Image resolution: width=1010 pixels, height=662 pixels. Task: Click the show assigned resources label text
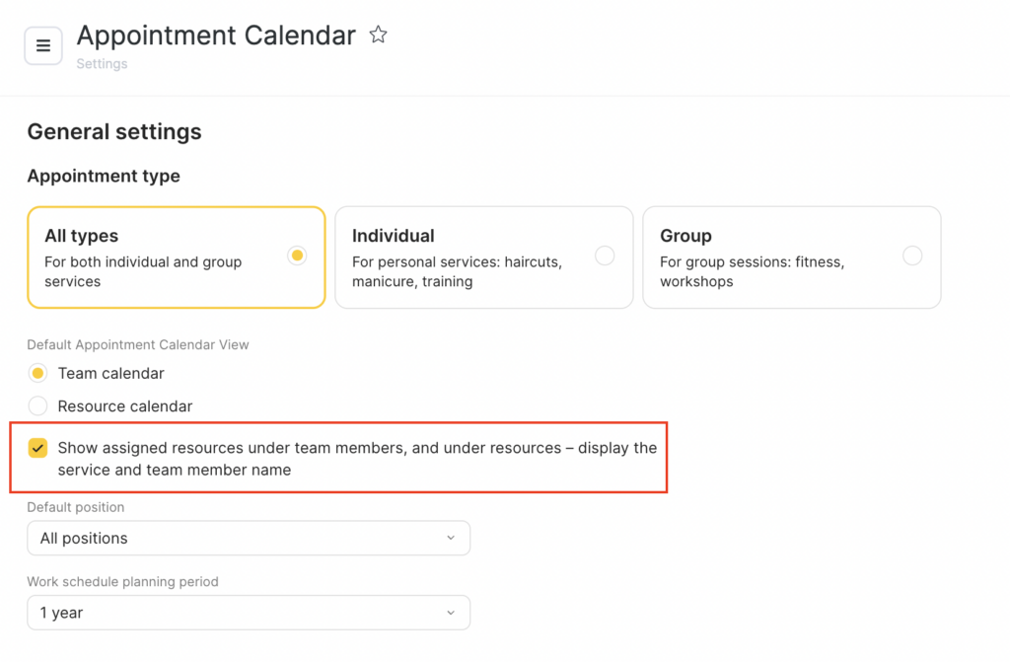[356, 458]
